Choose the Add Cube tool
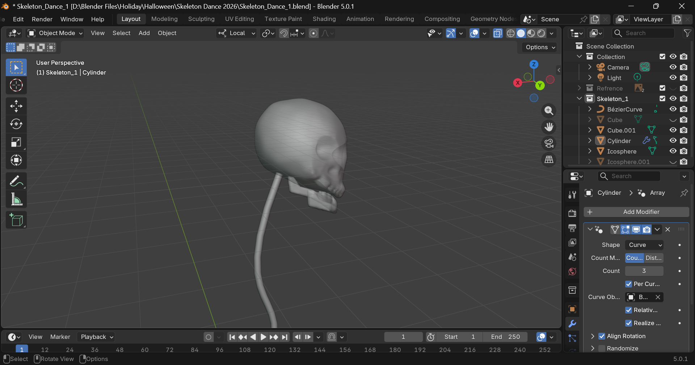This screenshot has height=365, width=695. (16, 220)
